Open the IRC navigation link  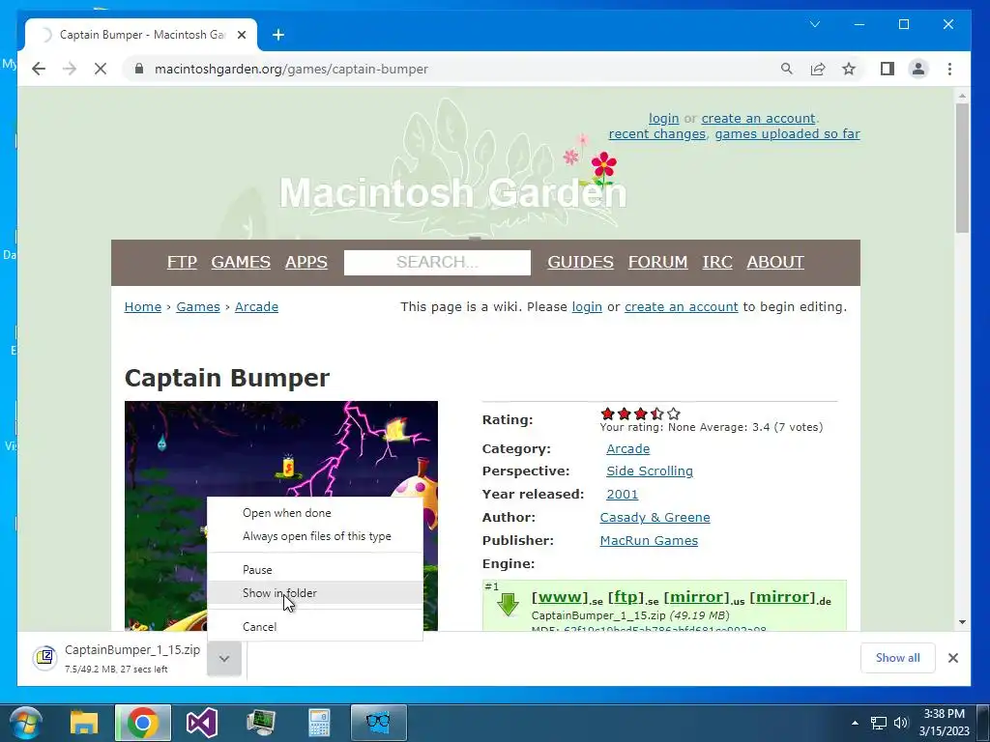coord(717,262)
